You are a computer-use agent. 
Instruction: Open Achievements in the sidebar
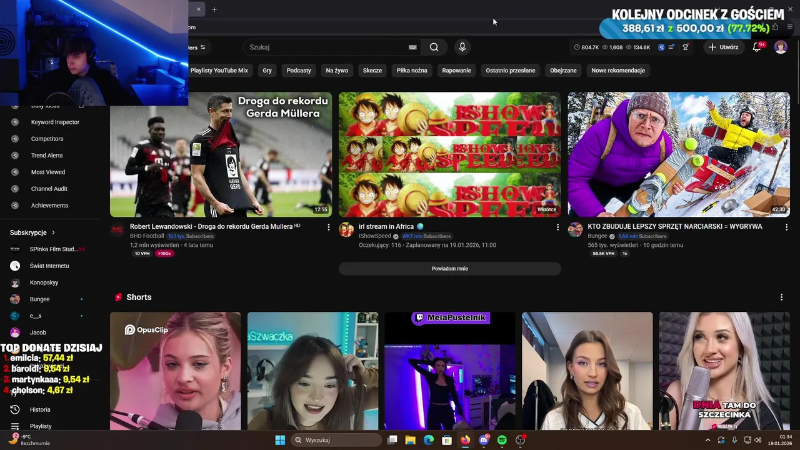[x=49, y=205]
